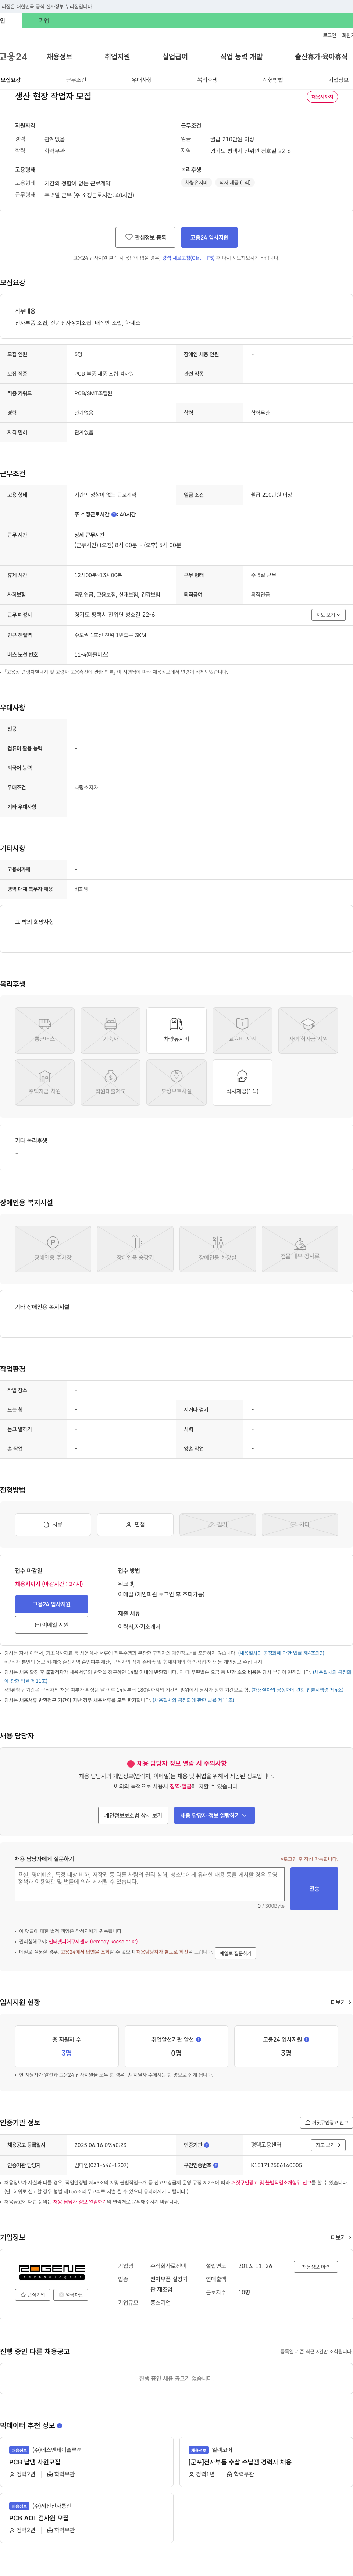The image size is (353, 2576).
Task: Click the 거짓구인광고 신고 button
Action: pyautogui.click(x=327, y=2122)
